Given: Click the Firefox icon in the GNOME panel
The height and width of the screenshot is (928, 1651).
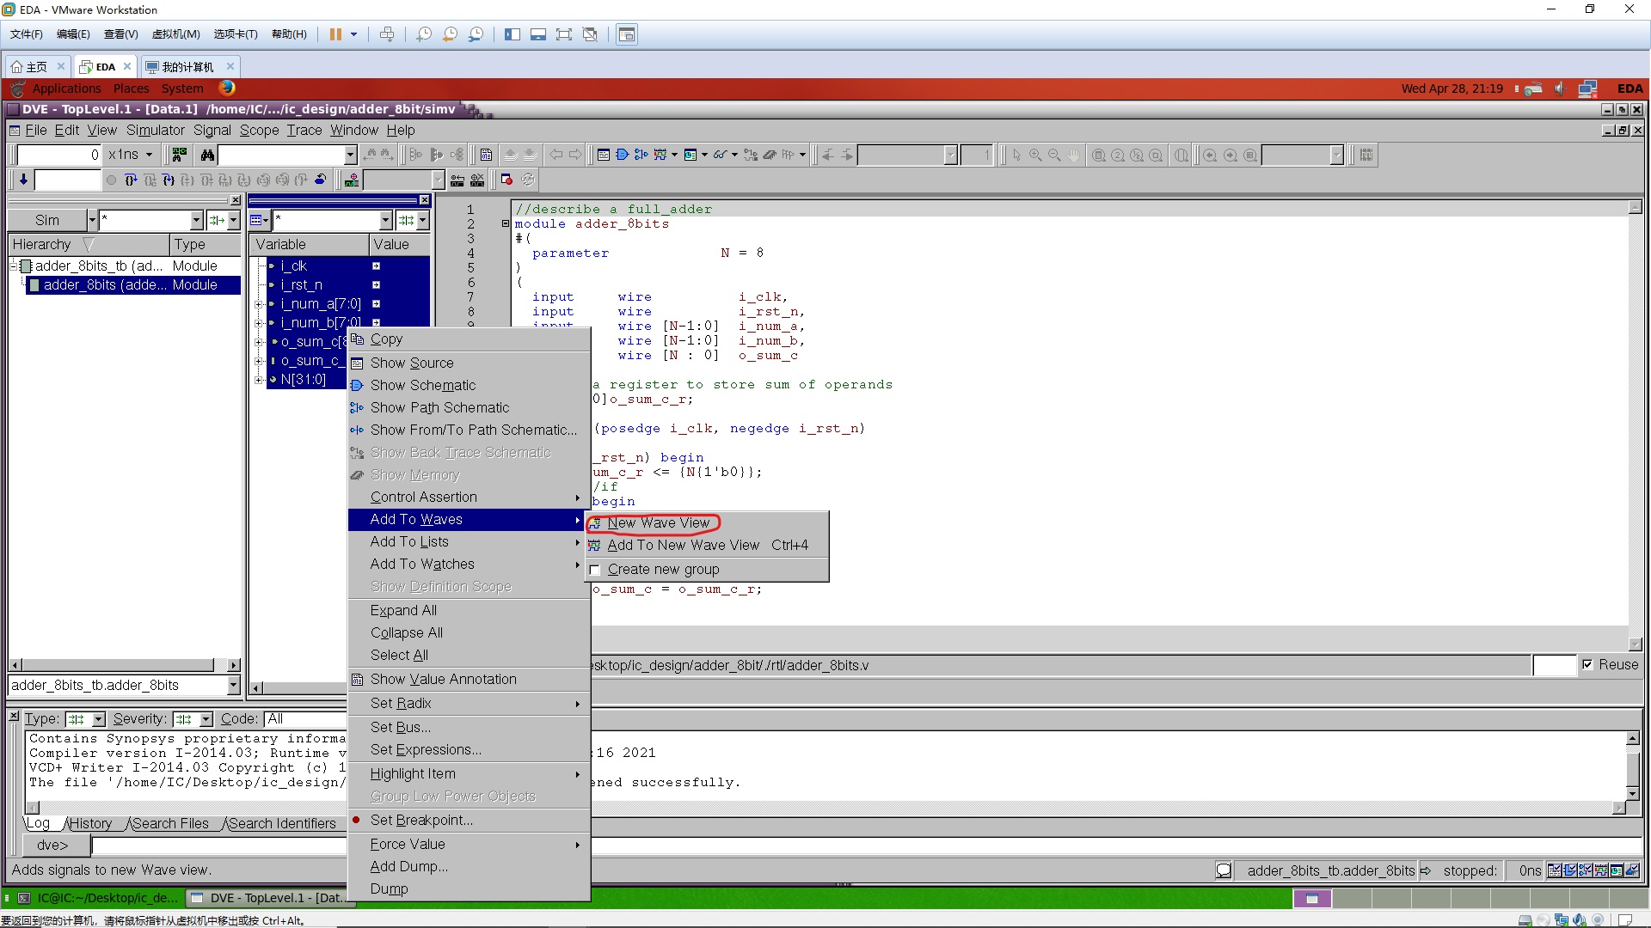Looking at the screenshot, I should pyautogui.click(x=227, y=88).
